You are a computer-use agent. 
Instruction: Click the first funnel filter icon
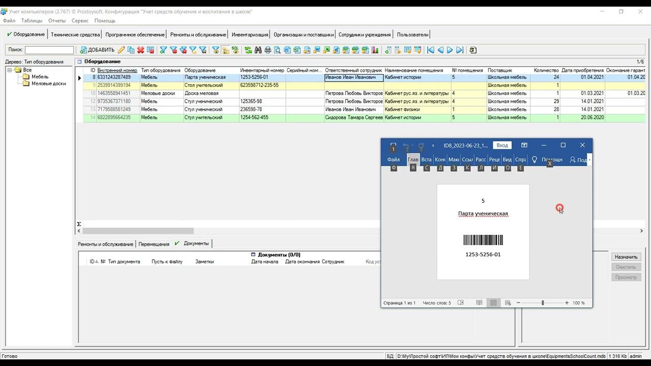click(x=163, y=50)
